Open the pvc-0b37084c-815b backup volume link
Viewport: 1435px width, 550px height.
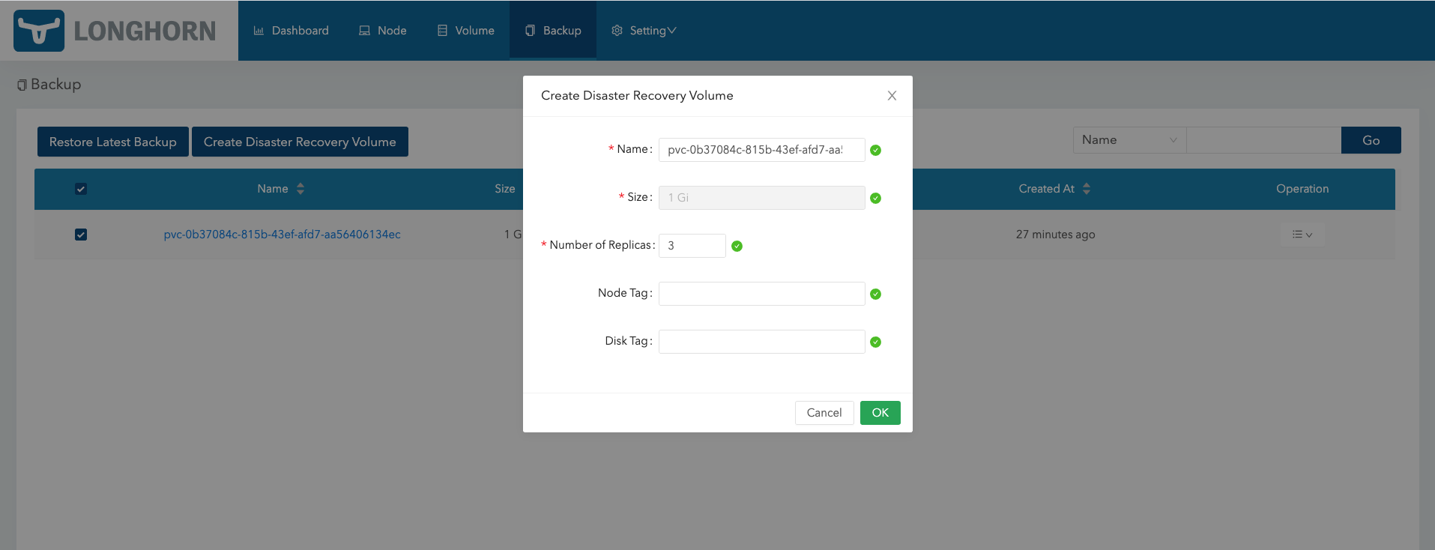[282, 235]
